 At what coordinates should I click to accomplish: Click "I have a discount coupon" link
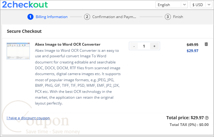pos(28,118)
